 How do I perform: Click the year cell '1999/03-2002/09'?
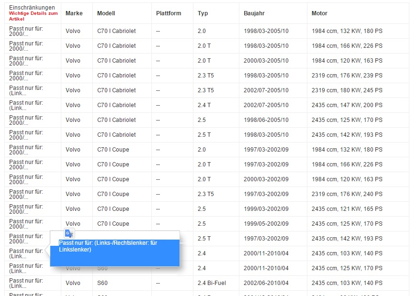click(266, 209)
